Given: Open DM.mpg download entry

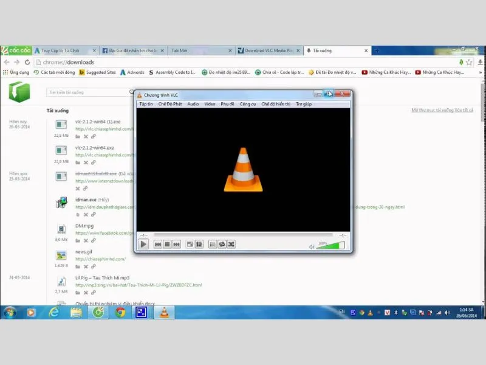Looking at the screenshot, I should pyautogui.click(x=84, y=226).
